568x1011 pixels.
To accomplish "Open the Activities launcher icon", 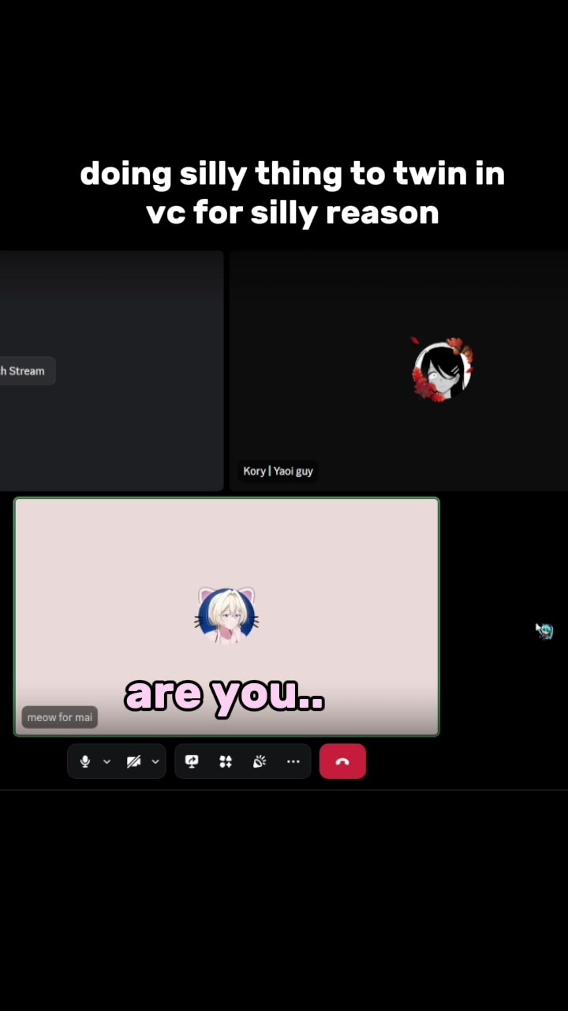I will (226, 761).
